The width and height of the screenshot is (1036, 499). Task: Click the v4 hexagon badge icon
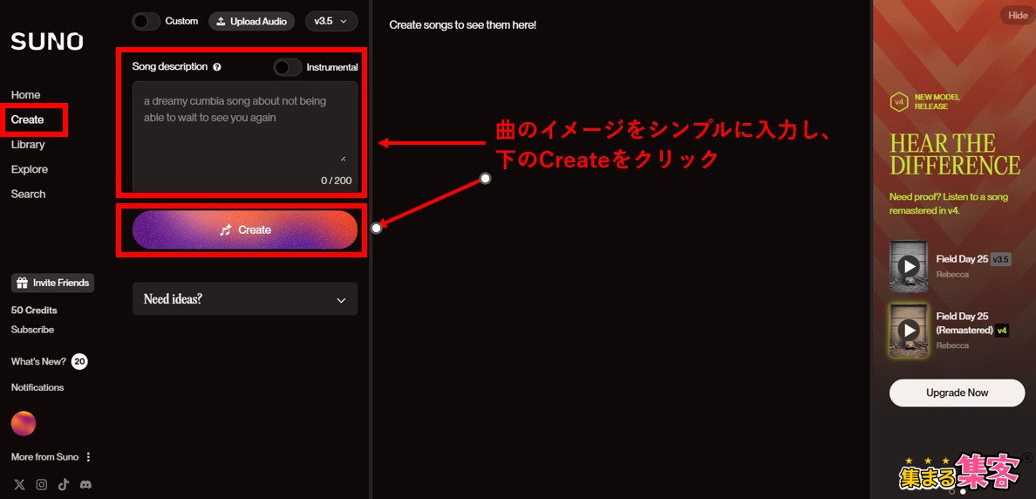click(x=898, y=102)
